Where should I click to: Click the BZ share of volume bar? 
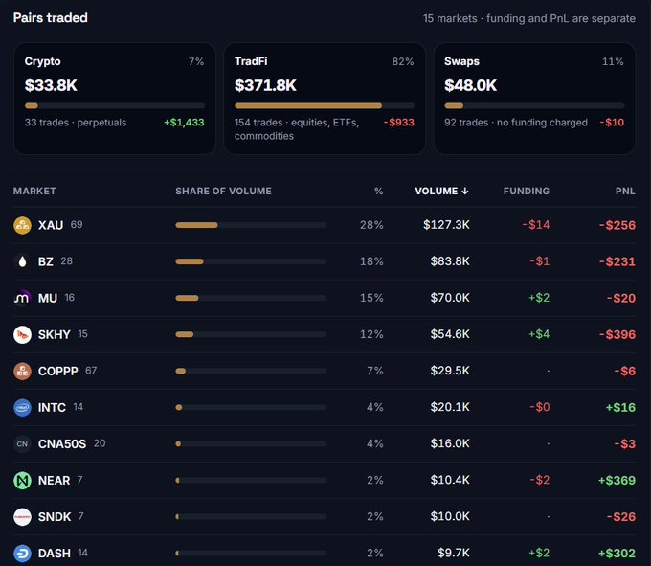[251, 261]
